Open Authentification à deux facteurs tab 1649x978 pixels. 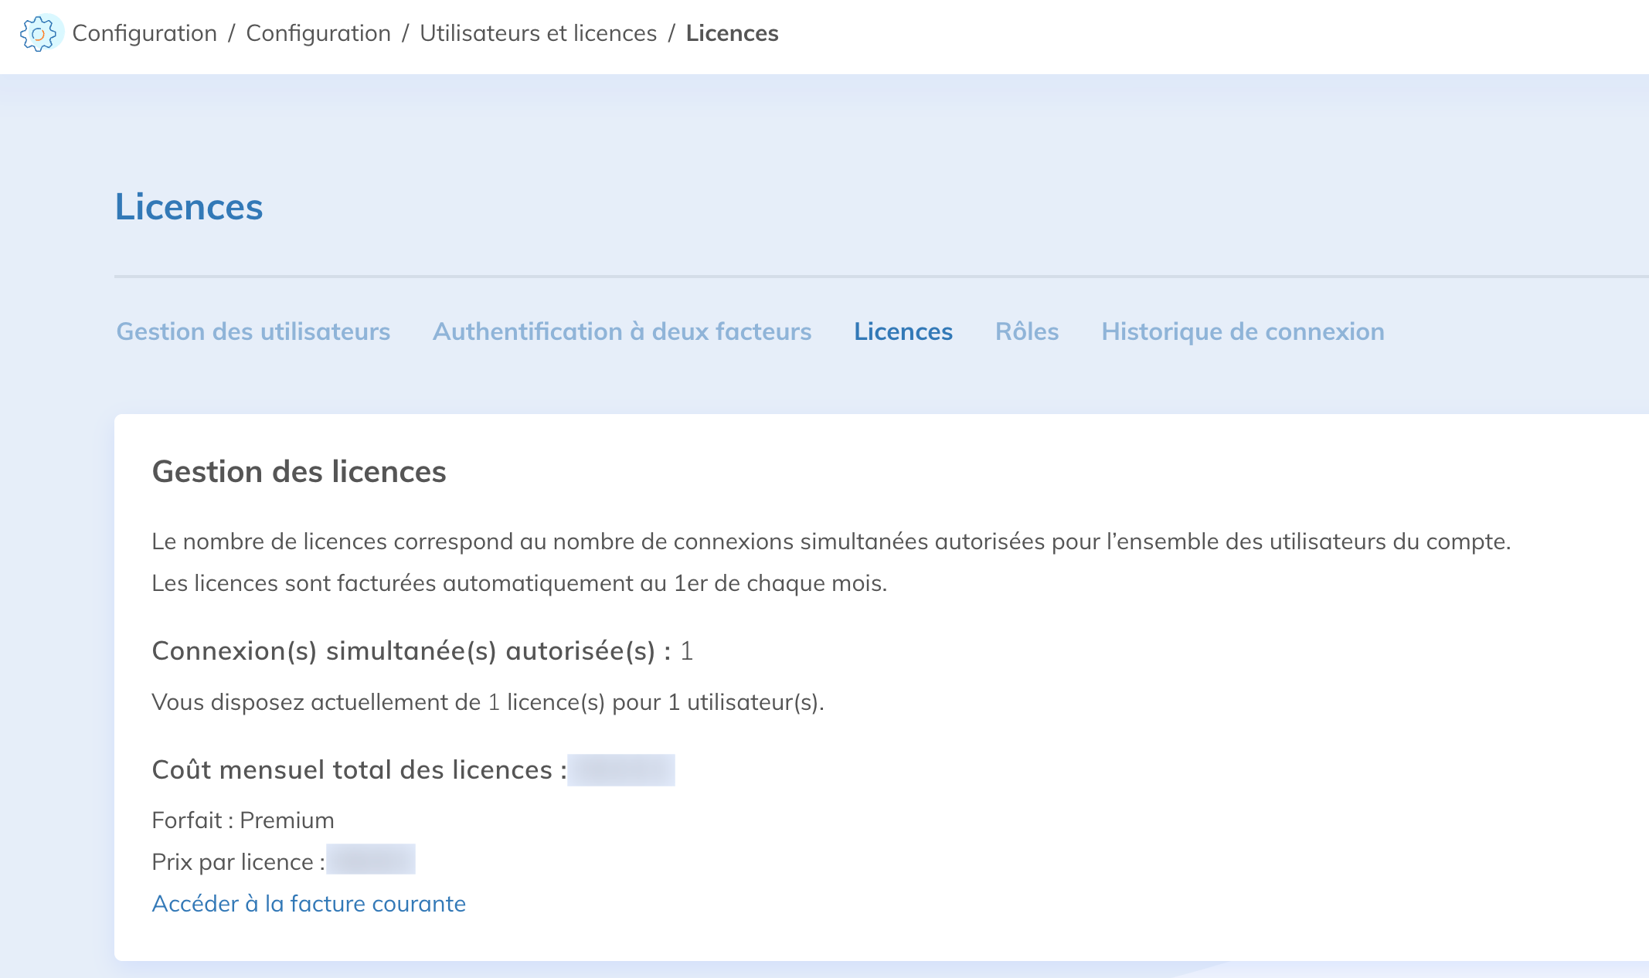(x=621, y=331)
